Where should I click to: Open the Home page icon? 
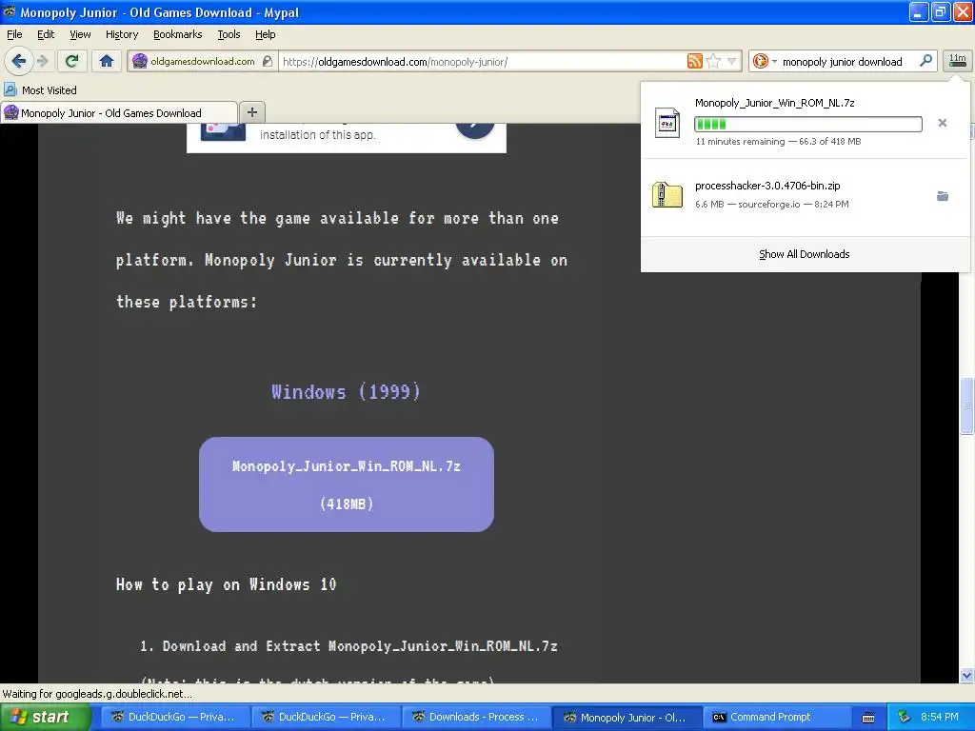(107, 61)
